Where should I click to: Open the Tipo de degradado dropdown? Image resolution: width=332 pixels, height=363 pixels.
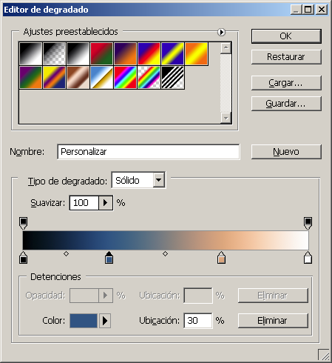click(x=158, y=180)
